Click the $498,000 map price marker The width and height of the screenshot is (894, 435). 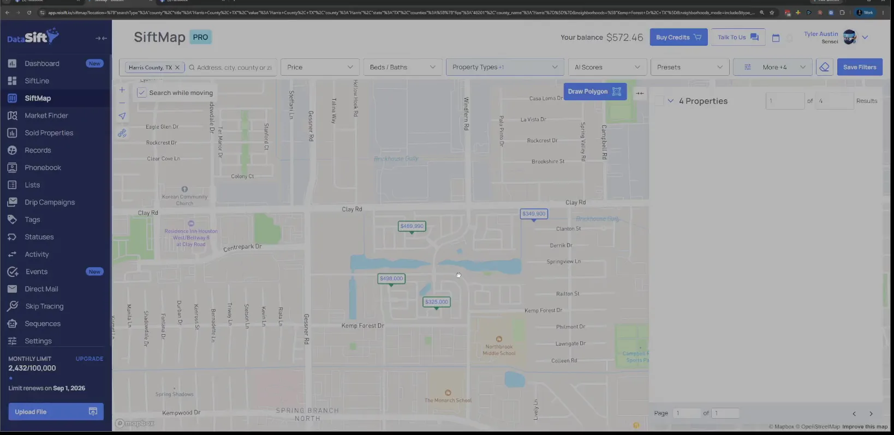[x=391, y=279]
